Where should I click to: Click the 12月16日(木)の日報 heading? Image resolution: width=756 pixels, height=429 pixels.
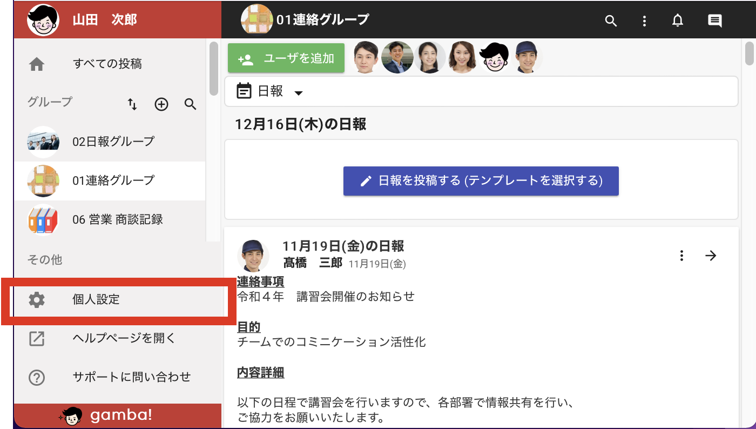tap(301, 125)
